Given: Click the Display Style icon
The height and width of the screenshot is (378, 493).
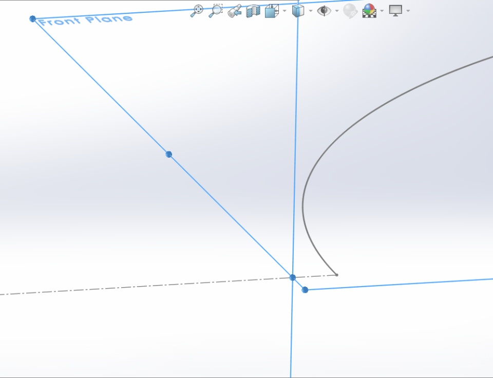Looking at the screenshot, I should (298, 11).
